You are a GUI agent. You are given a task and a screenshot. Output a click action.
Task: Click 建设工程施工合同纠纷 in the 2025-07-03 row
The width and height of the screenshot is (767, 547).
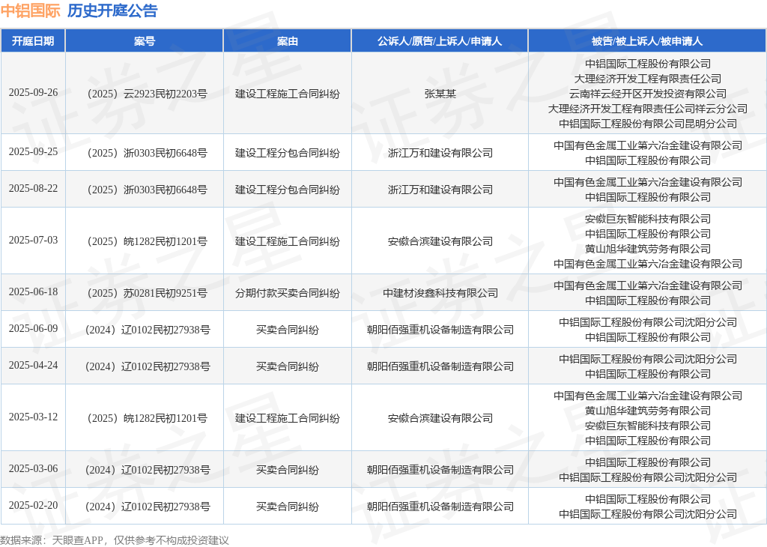pyautogui.click(x=287, y=242)
